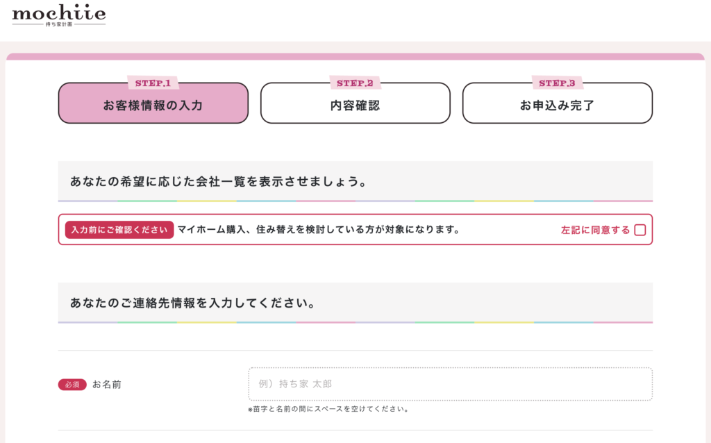Click the 持ち家計画 tagline under the logo

59,25
